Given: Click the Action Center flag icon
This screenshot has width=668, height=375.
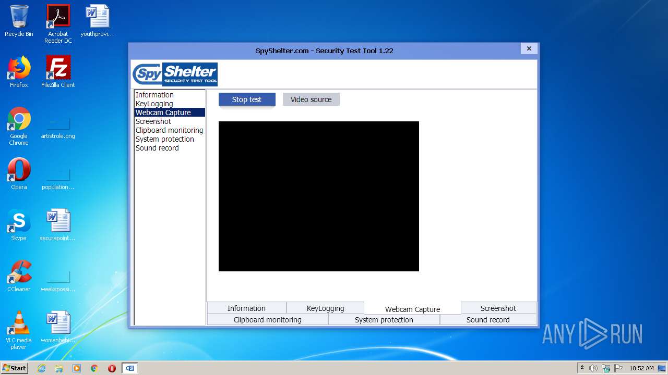Looking at the screenshot, I should (x=618, y=368).
